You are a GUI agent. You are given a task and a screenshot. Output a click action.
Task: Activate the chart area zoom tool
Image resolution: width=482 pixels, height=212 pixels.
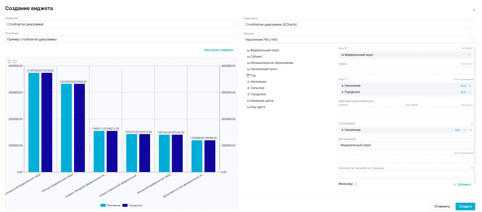pos(10,62)
